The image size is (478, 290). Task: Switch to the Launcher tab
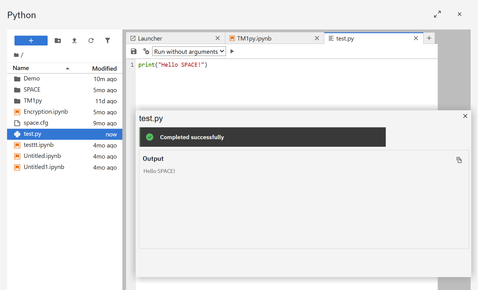click(x=150, y=38)
